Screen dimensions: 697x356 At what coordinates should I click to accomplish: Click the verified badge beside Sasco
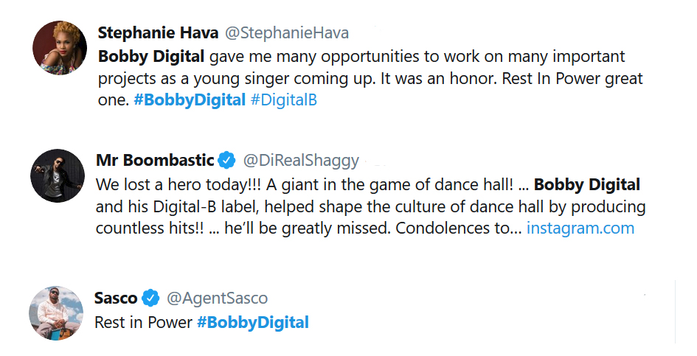pos(151,298)
